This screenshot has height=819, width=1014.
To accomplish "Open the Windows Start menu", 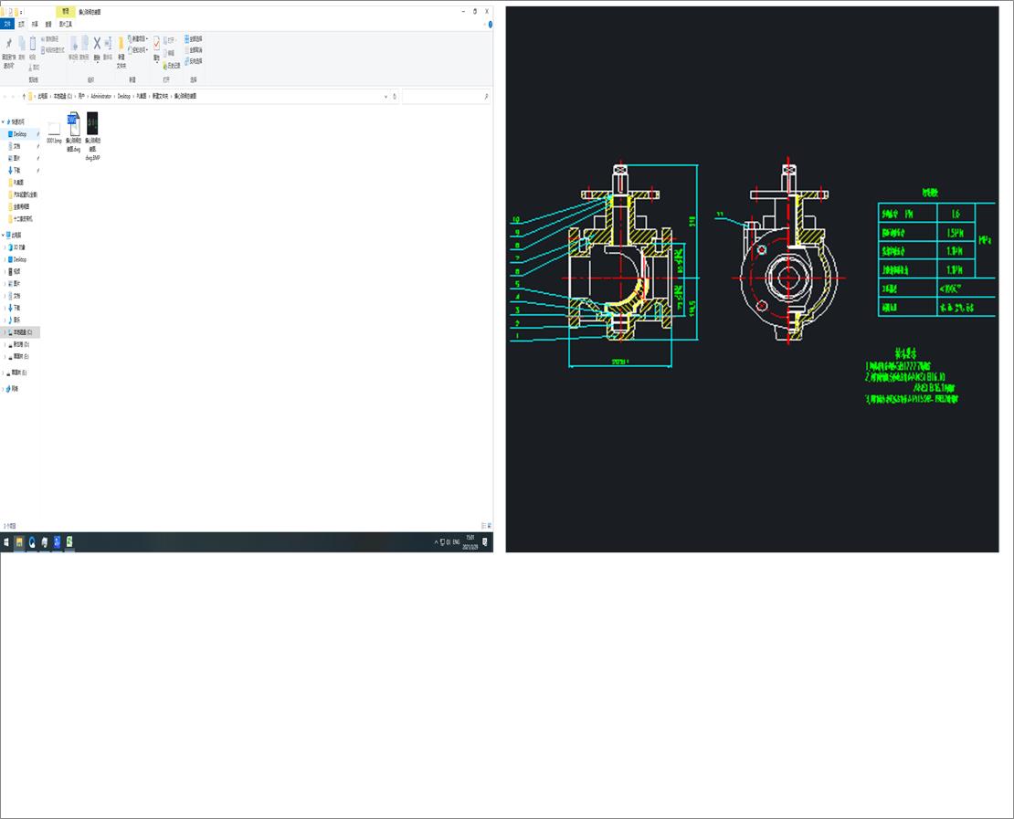I will 6,542.
